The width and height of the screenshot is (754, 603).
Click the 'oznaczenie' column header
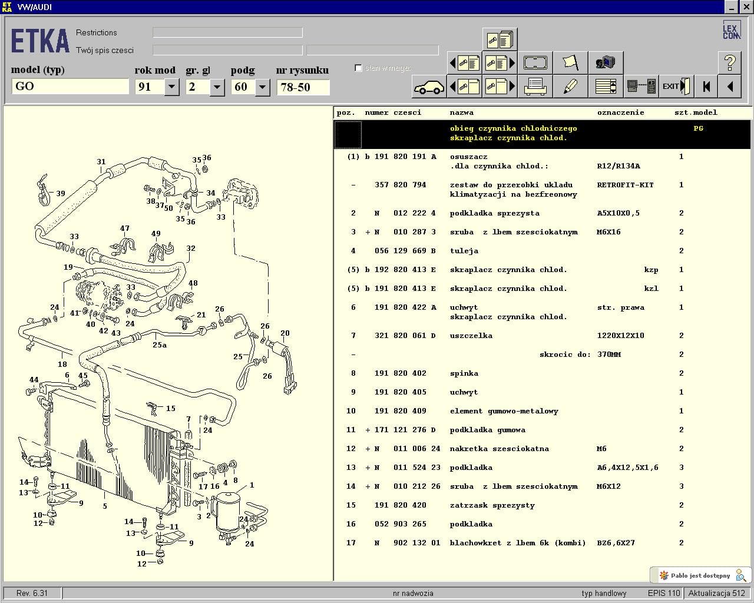tap(620, 112)
